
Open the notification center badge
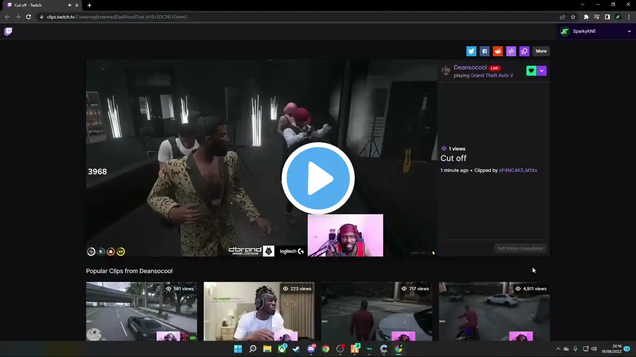(627, 349)
